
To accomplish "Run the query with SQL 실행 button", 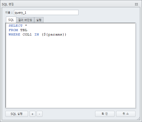I will [17, 114].
